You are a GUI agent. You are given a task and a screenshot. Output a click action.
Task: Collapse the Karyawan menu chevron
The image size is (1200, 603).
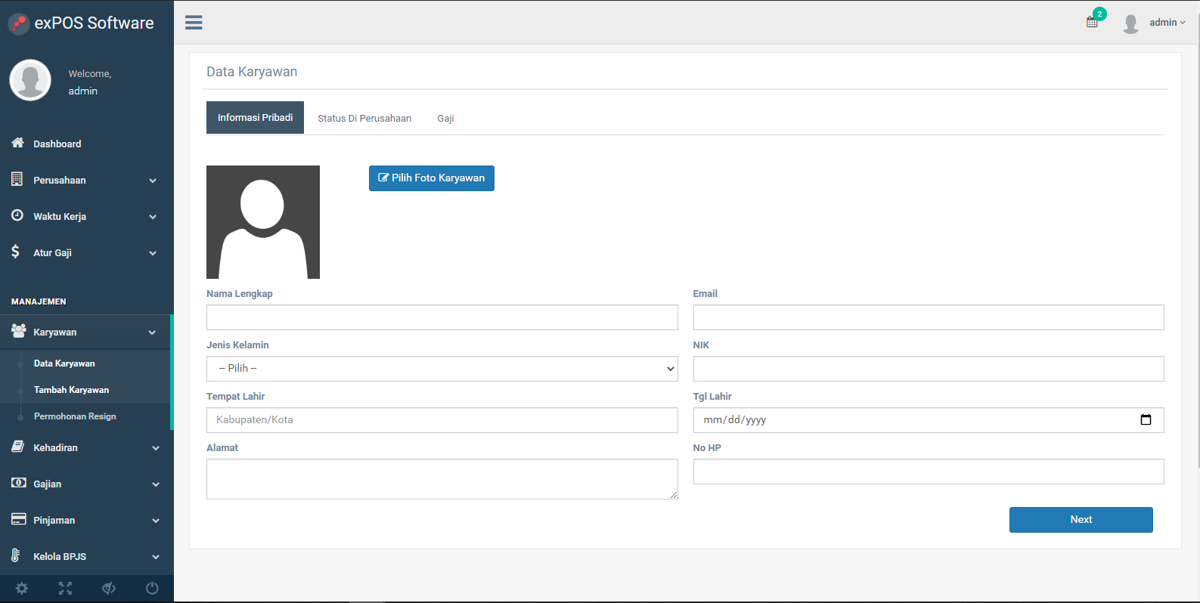(x=152, y=332)
